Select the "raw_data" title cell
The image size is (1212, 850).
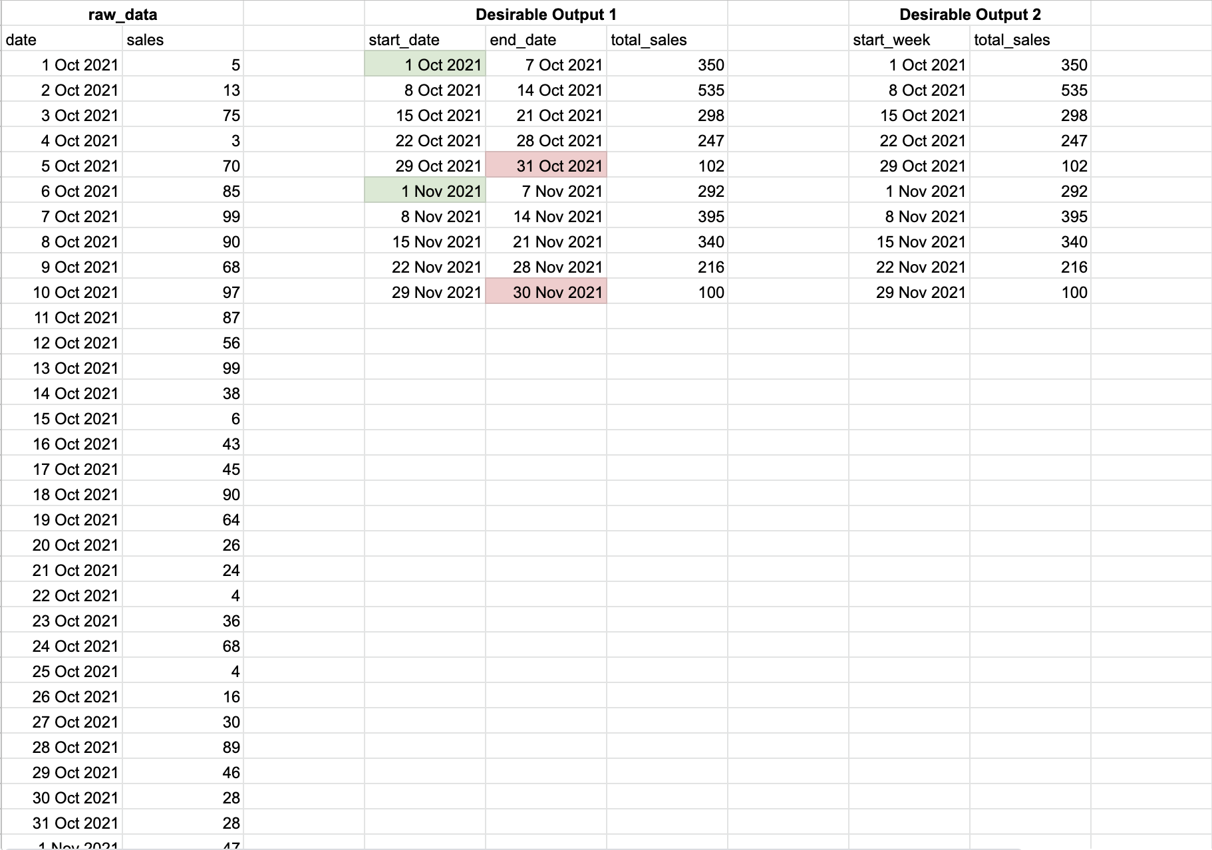point(122,14)
